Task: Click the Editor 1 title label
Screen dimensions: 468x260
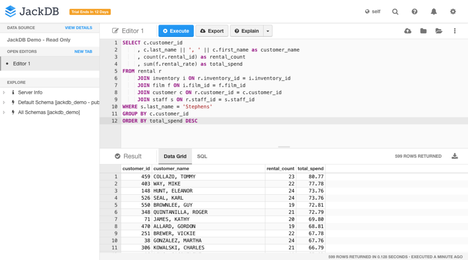Action: tap(133, 31)
